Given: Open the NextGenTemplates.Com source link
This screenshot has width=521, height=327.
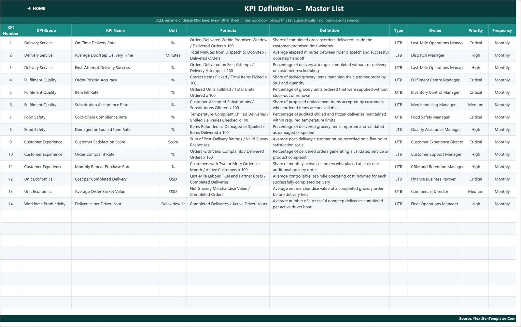Looking at the screenshot, I should pyautogui.click(x=487, y=319).
